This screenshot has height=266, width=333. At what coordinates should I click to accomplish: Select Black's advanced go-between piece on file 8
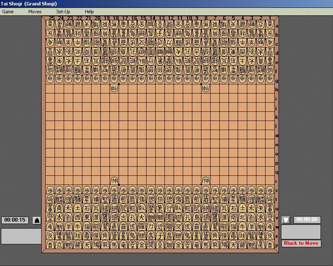206,181
